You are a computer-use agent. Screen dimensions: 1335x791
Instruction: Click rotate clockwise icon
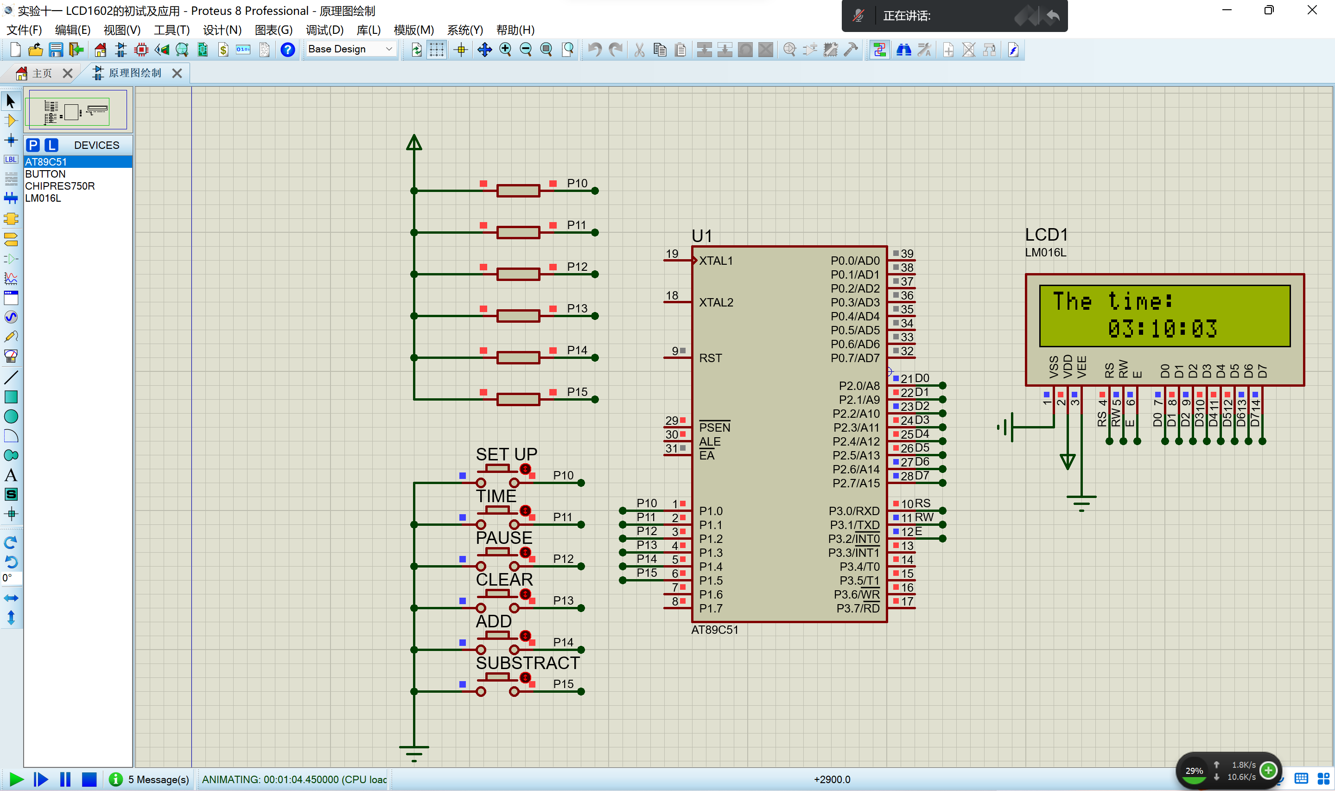point(11,542)
